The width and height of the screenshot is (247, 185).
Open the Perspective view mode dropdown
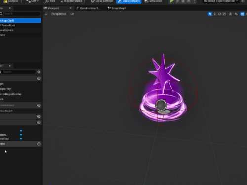point(59,14)
